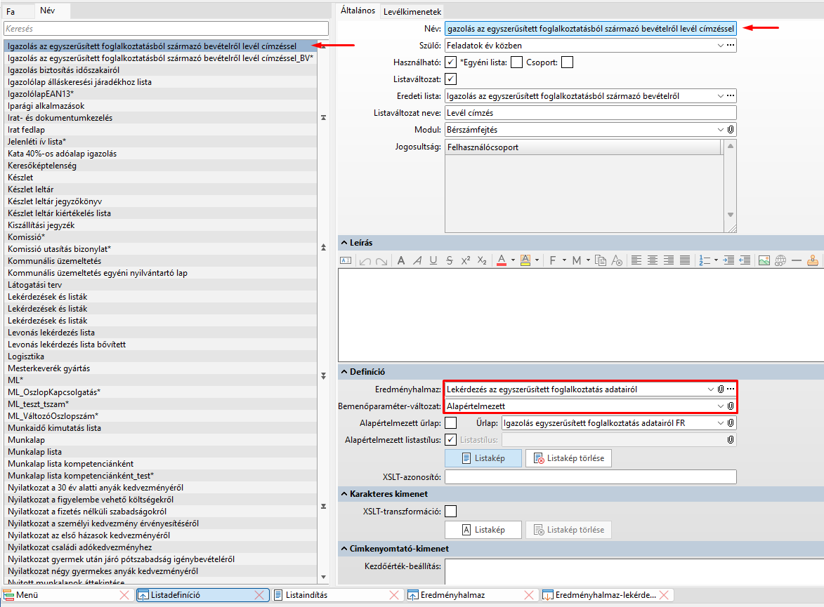Click the stamp icon in toolbar
The image size is (824, 607).
[x=813, y=260]
